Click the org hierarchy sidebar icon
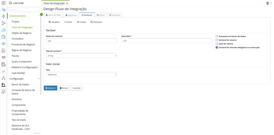This screenshot has width=274, height=135. tap(3, 78)
